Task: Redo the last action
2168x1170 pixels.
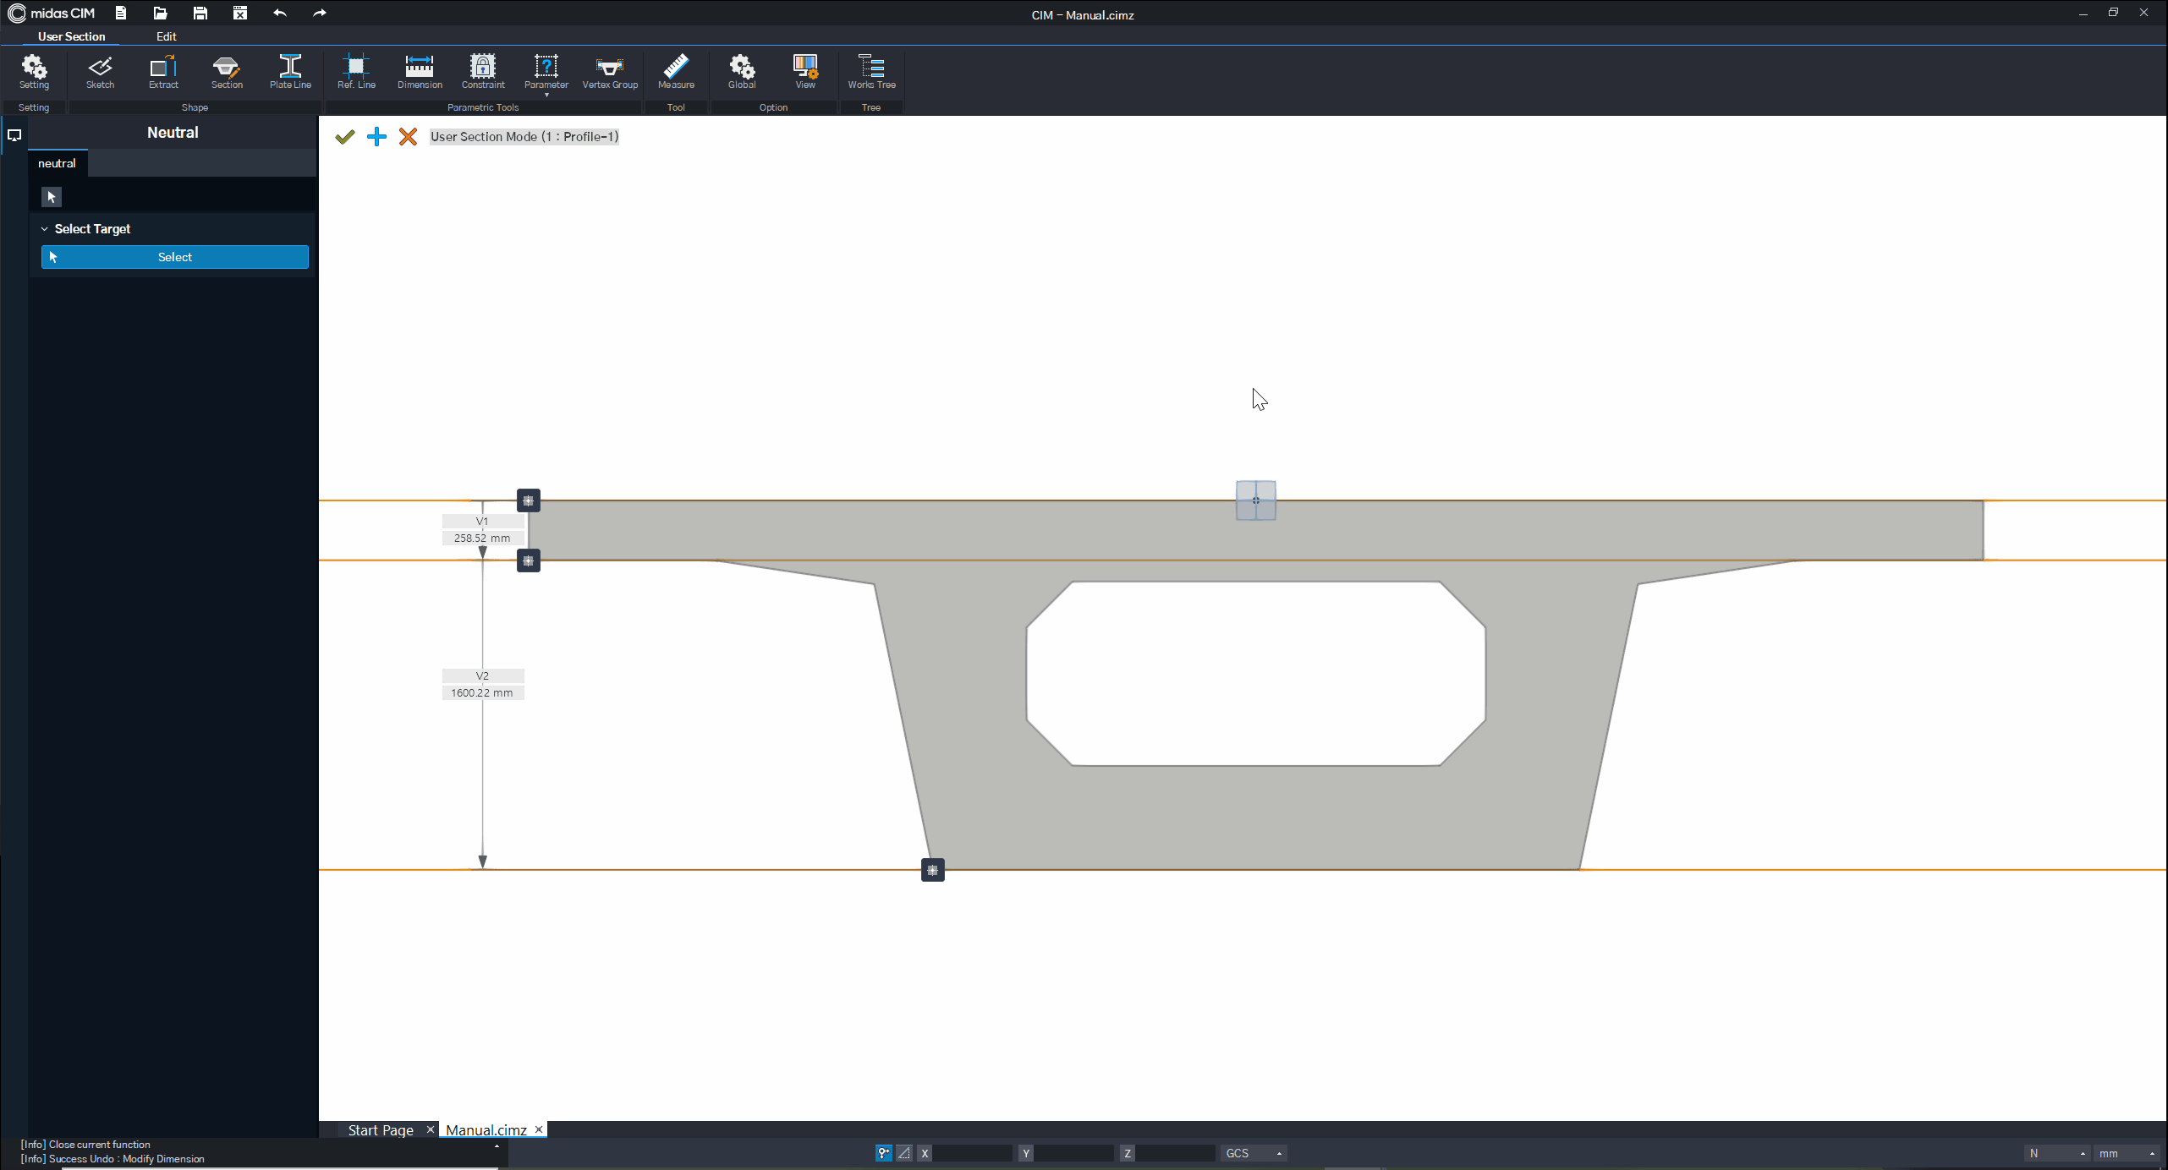Action: tap(319, 13)
